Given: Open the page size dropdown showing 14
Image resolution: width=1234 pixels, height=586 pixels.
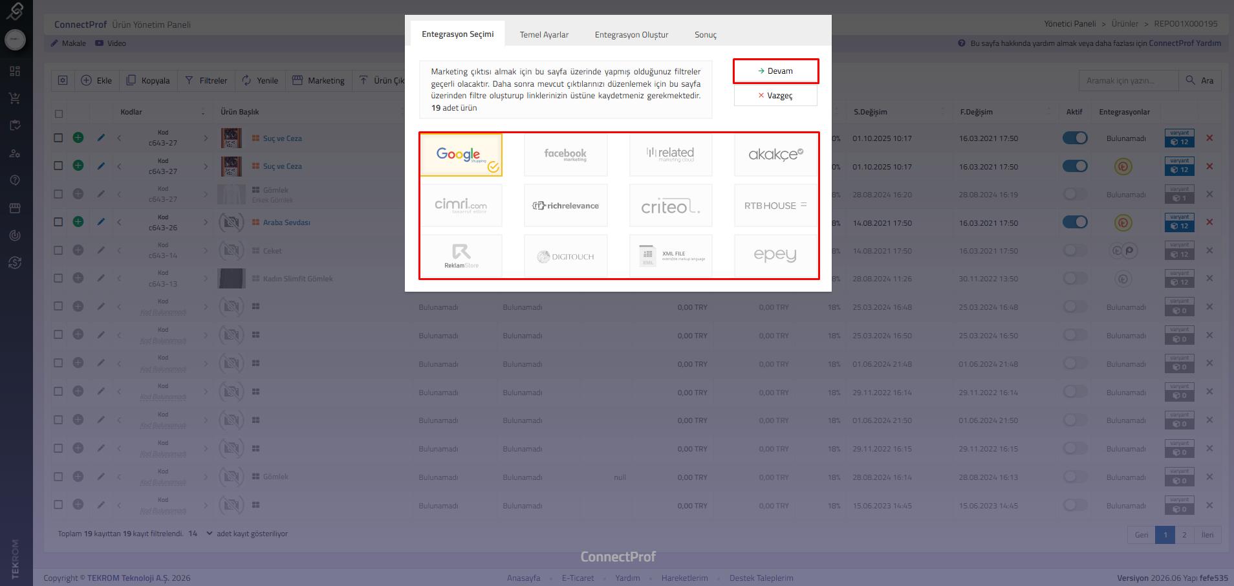Looking at the screenshot, I should [200, 534].
